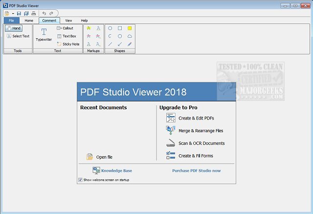This screenshot has width=313, height=214.
Task: Select the insert text markup tool
Action: pos(98,44)
